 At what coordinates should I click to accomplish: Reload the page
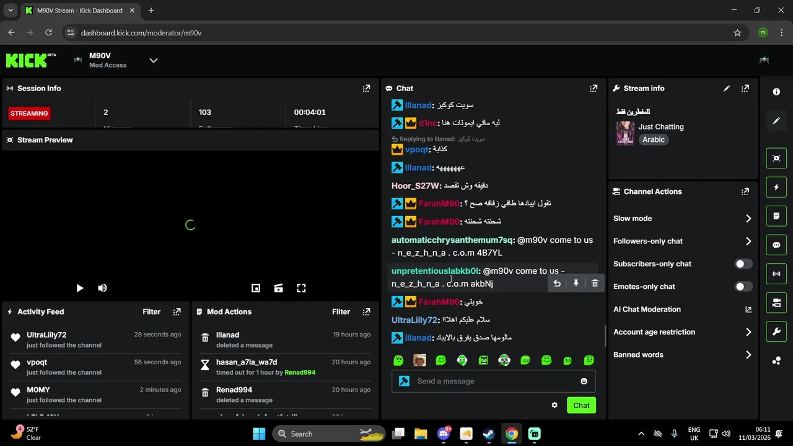pos(48,33)
